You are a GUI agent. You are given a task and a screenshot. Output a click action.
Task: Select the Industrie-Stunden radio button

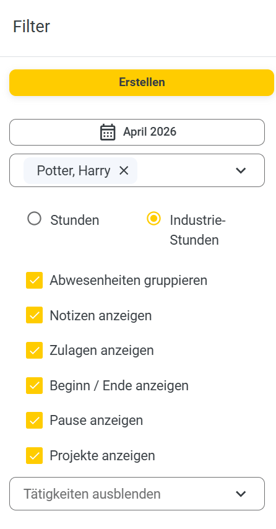pyautogui.click(x=153, y=219)
